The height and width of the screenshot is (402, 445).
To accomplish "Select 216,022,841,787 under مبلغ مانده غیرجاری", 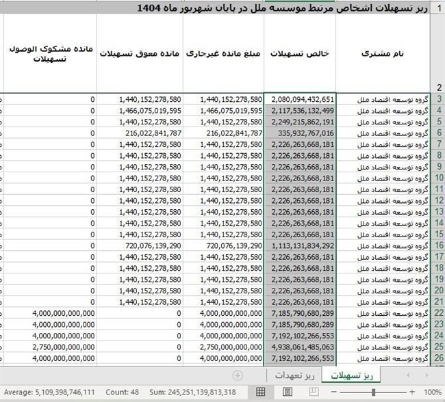I will 224,133.
